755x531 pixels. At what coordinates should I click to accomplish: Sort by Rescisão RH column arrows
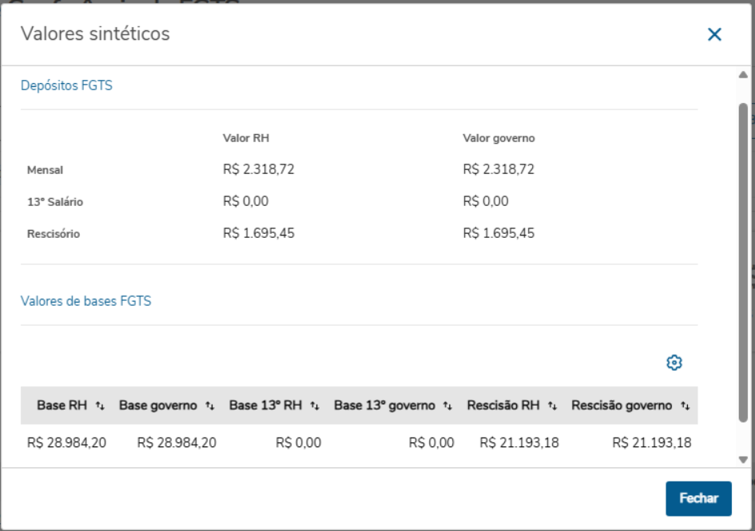(x=553, y=406)
